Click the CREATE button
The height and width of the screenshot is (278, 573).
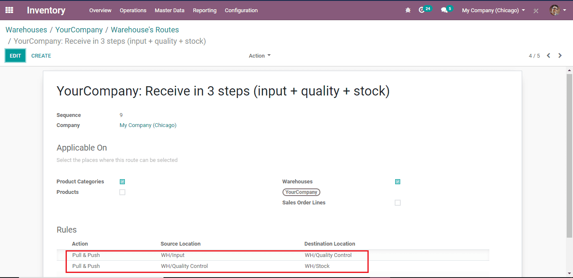click(41, 56)
